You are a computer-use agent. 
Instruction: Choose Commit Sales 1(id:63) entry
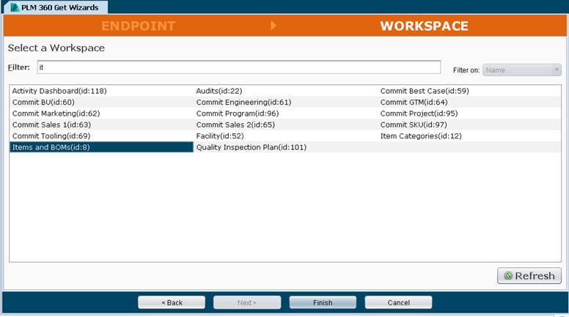(51, 124)
